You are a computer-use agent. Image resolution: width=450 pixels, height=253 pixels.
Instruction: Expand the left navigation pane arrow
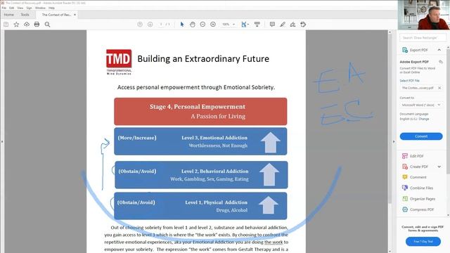coord(2,142)
